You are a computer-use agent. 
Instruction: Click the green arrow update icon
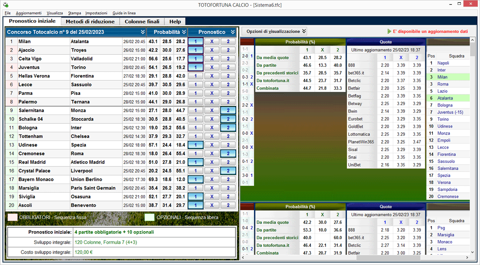pos(389,31)
